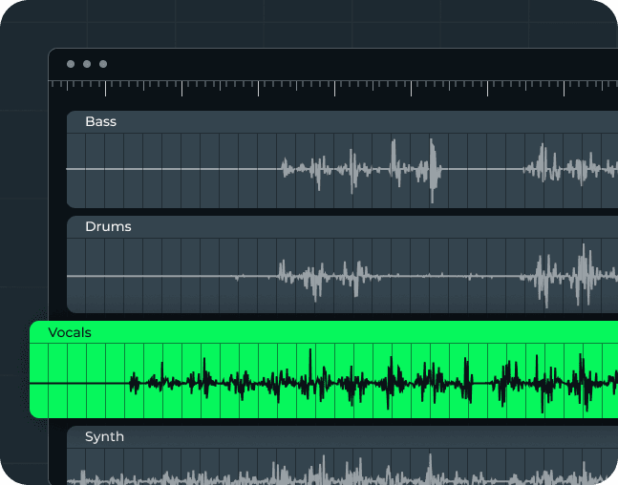Click the first waveform burst in Bass track
The width and height of the screenshot is (618, 485).
click(308, 169)
